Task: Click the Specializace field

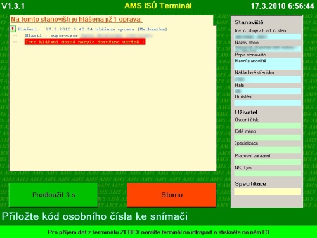Action: (268, 150)
